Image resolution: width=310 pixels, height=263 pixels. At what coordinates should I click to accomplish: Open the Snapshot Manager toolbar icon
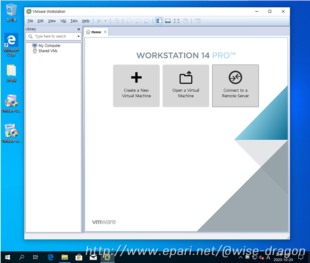click(147, 21)
